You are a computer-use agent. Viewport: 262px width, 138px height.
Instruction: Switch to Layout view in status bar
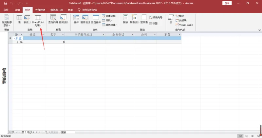click(253, 136)
